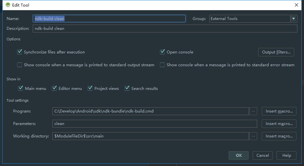Uncheck the Search results checkbox
The image size is (304, 166).
[127, 88]
